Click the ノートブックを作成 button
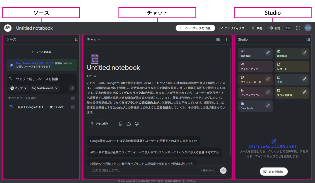This screenshot has height=183, width=315. (195, 28)
